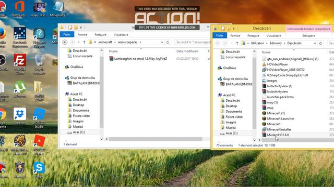Image resolution: width=334 pixels, height=187 pixels.
Task: Open the Mineshafter desktop icon
Action: (58, 9)
